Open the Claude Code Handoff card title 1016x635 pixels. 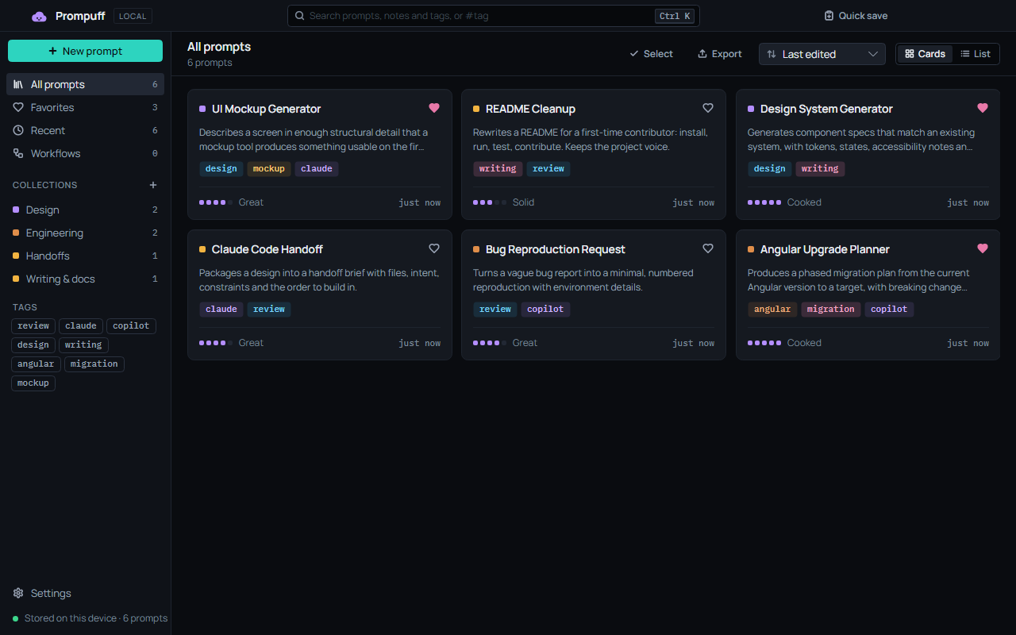[267, 249]
